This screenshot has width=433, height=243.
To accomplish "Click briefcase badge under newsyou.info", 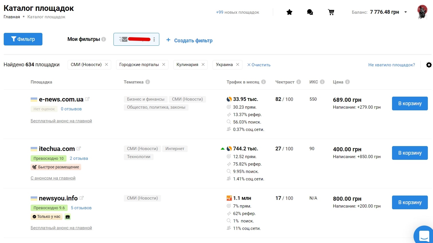I will coord(68,217).
